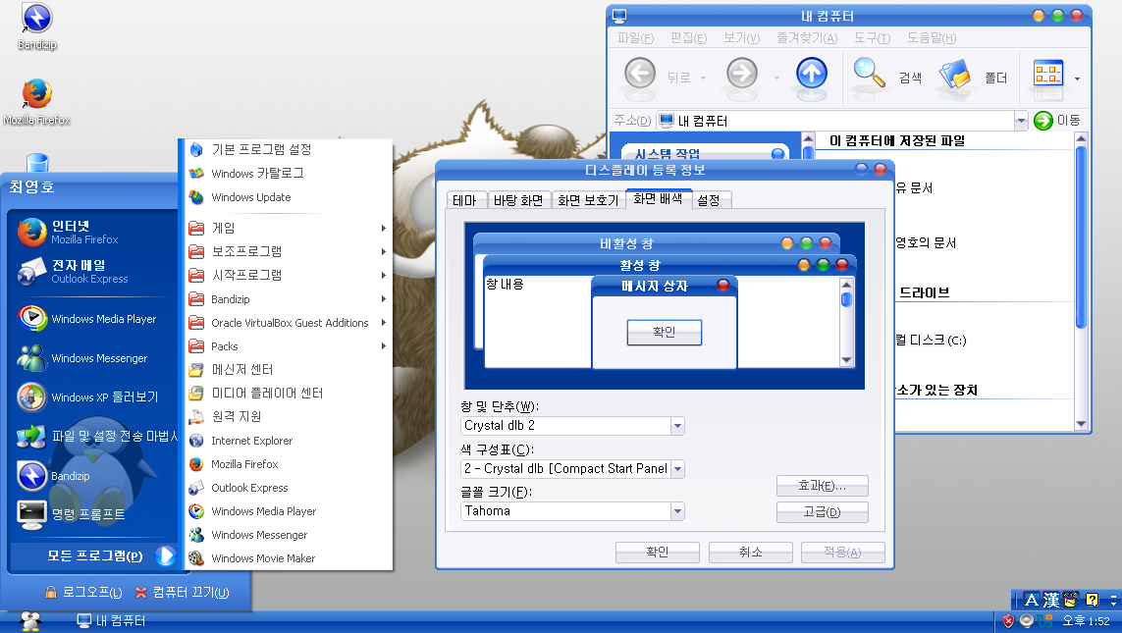Click 모든 프로그램(P) button
Screen dimensions: 1122x633
pyautogui.click(x=93, y=555)
